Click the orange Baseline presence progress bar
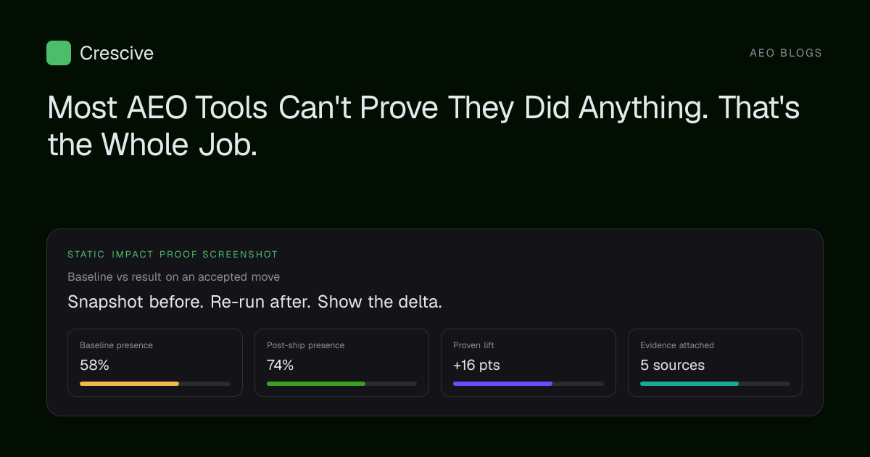 155,383
